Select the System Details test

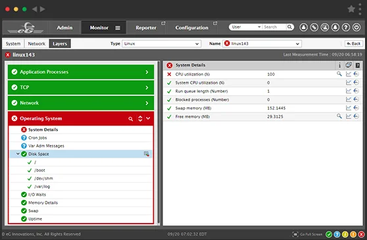coord(43,130)
